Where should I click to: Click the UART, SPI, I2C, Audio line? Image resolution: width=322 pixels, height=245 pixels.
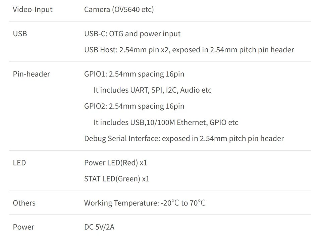tap(152, 90)
